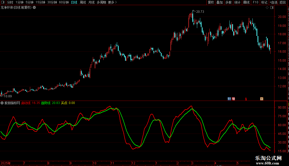The image size is (289, 166).
Task: Click the 2025年 label on the time axis
Action: (x=6, y=163)
